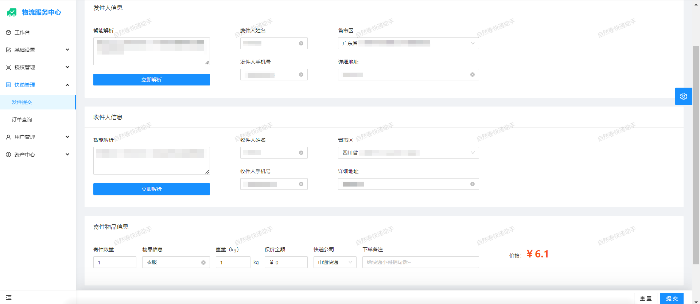Click the 物流服务中心 logo
Viewport: 700px width, 304px height.
[34, 12]
